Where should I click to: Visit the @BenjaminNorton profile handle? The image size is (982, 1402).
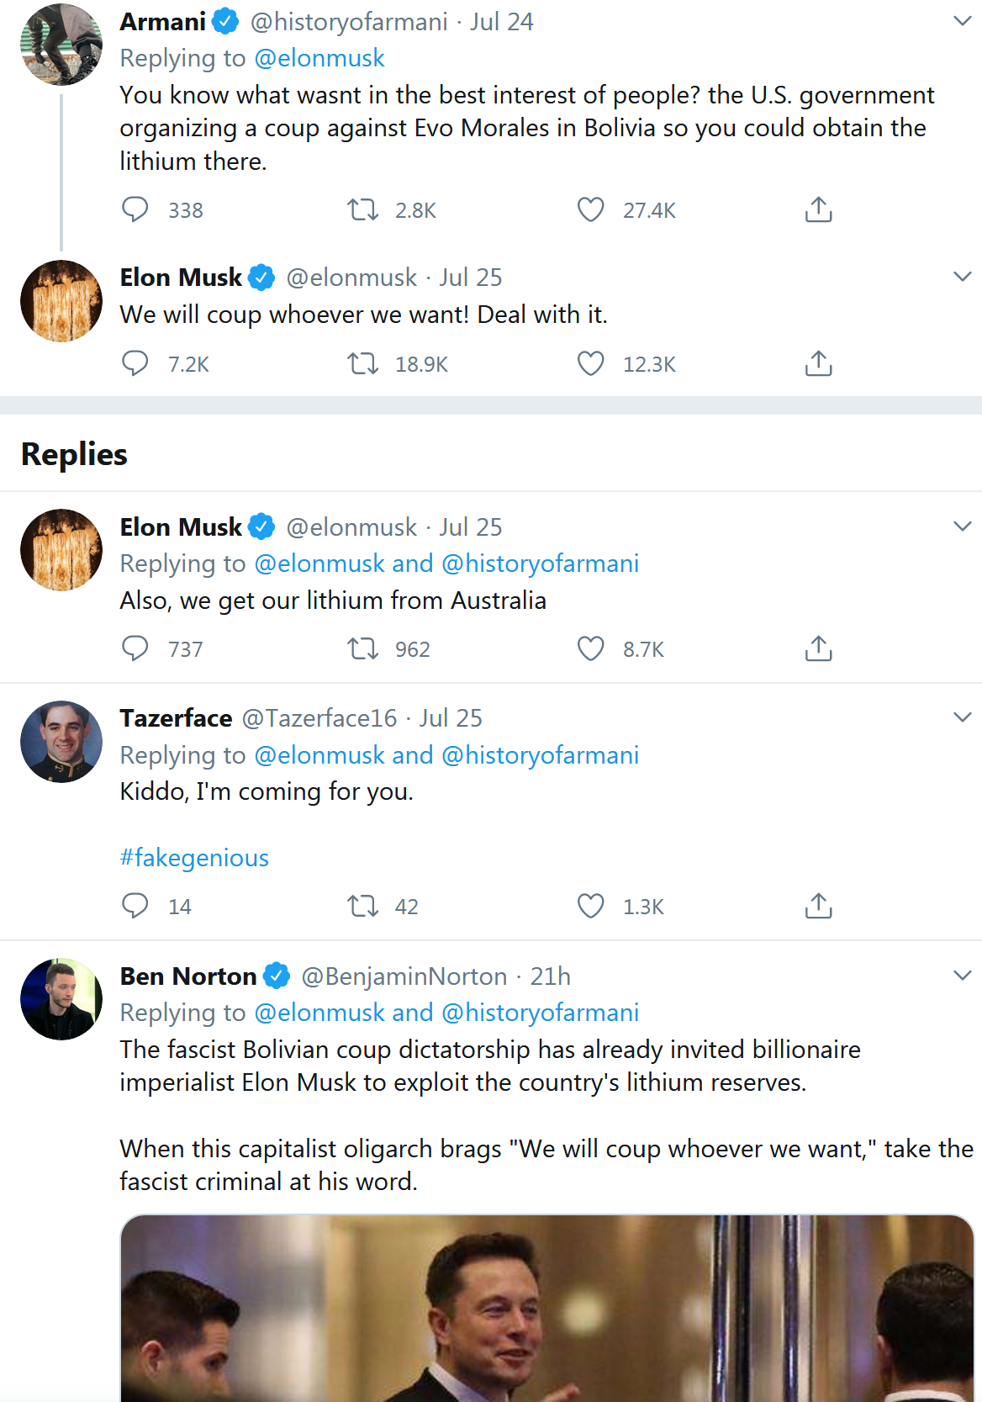(x=404, y=976)
